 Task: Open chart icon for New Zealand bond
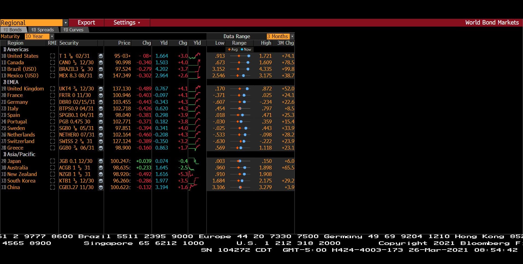(101, 174)
